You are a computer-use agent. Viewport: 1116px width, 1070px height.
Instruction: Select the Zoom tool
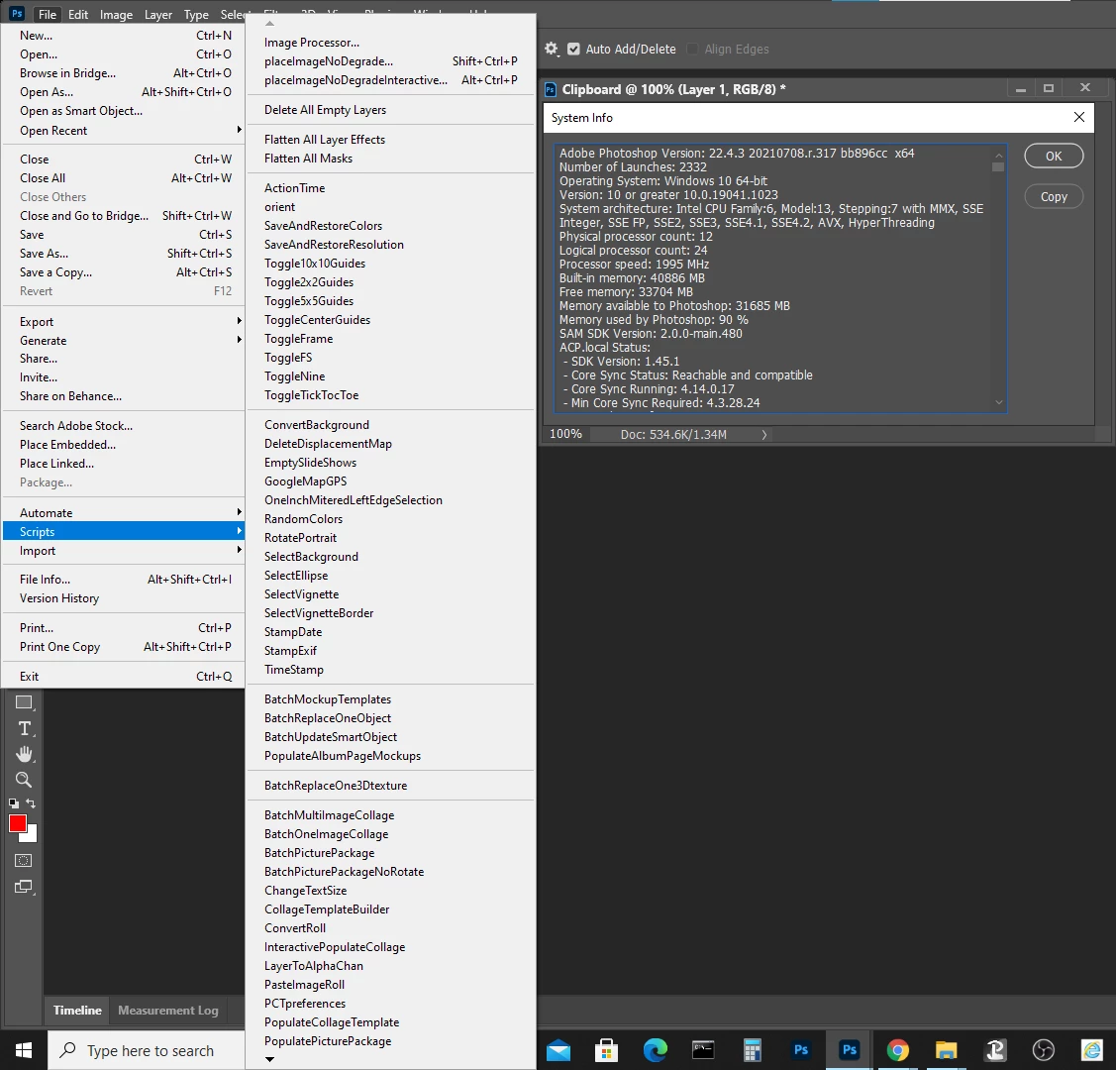coord(24,780)
